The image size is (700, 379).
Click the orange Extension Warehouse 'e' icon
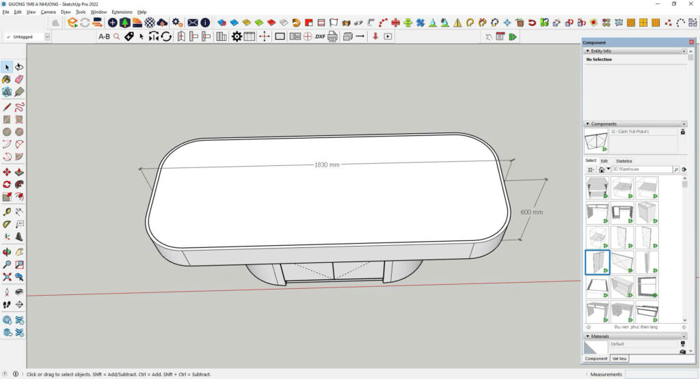(72, 23)
